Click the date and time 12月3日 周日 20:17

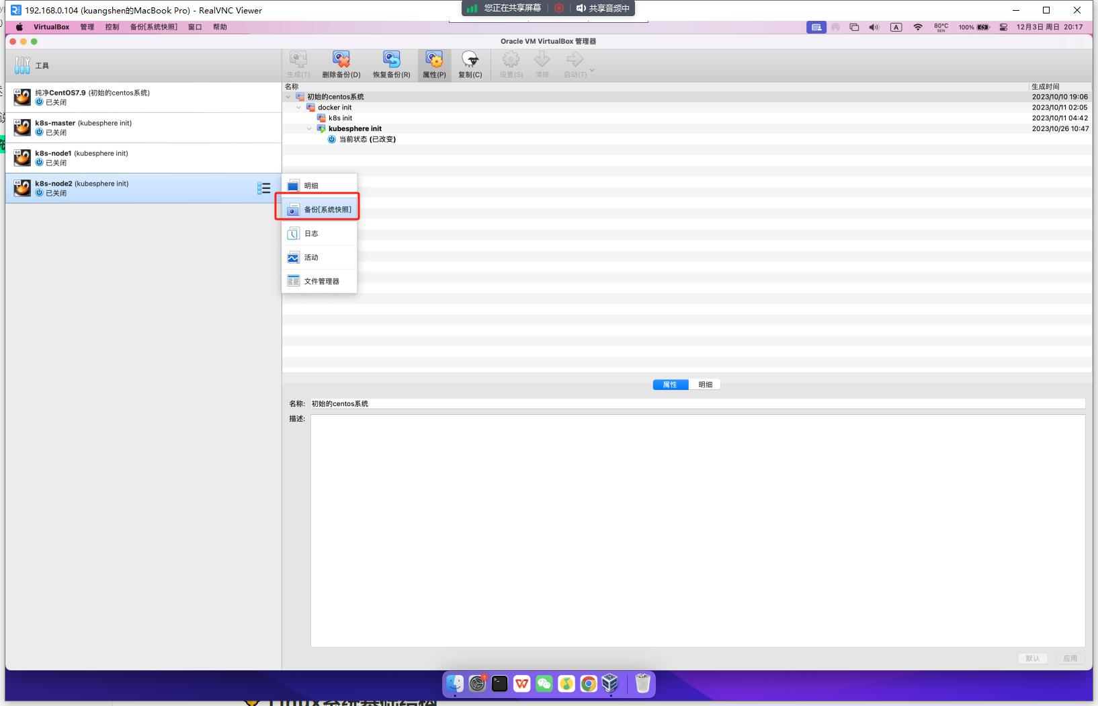click(1050, 27)
